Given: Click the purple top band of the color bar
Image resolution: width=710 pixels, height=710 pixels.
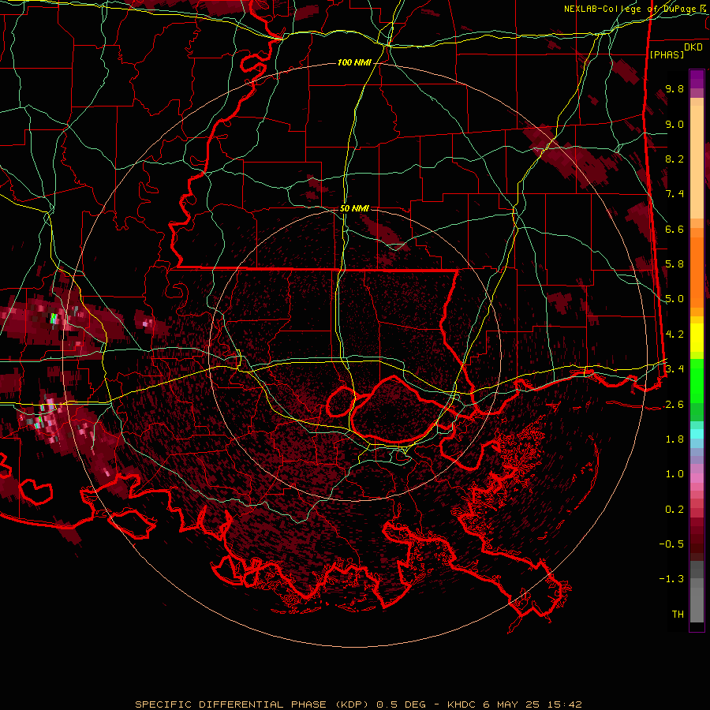Looking at the screenshot, I should coord(697,79).
